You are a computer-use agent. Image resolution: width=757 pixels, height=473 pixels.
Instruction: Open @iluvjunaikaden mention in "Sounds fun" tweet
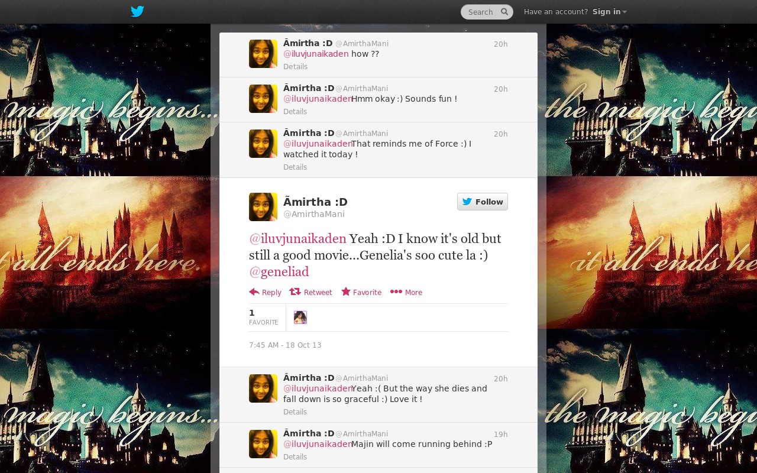coord(318,99)
